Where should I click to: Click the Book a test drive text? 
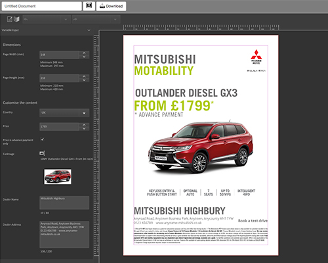coord(253,221)
